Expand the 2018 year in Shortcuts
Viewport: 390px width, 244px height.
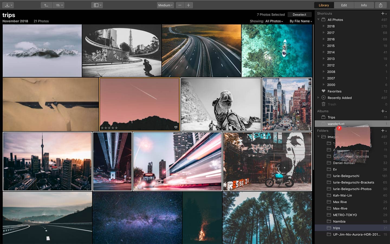tap(324, 26)
